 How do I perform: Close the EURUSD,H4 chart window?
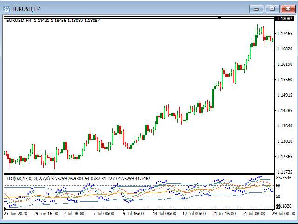pyautogui.click(x=287, y=8)
